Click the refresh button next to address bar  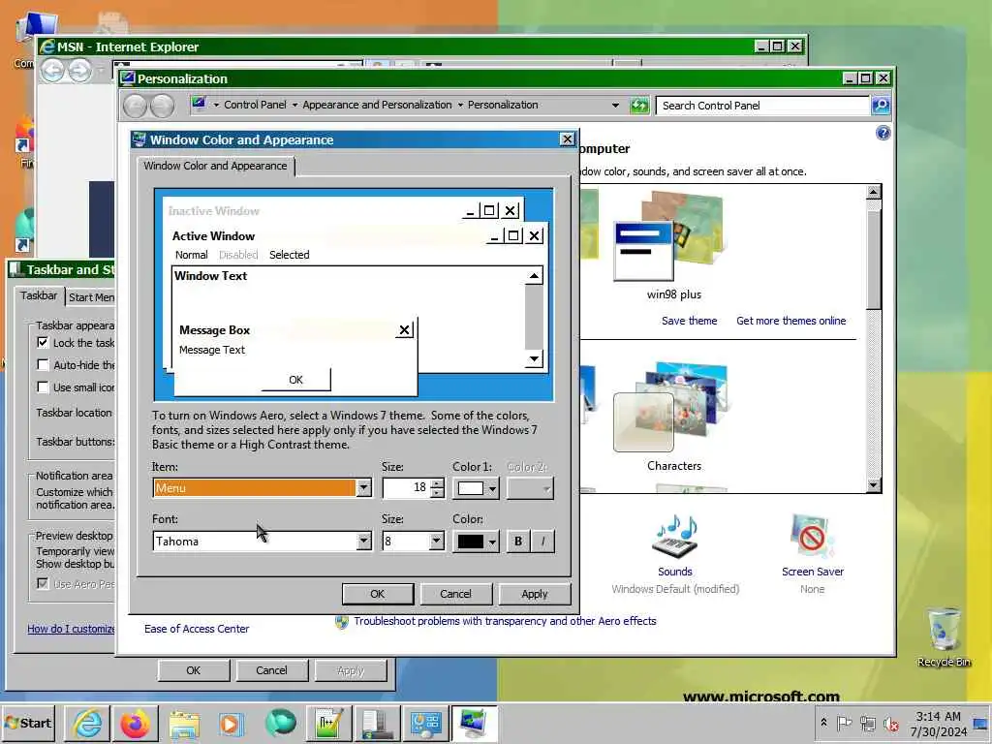639,105
